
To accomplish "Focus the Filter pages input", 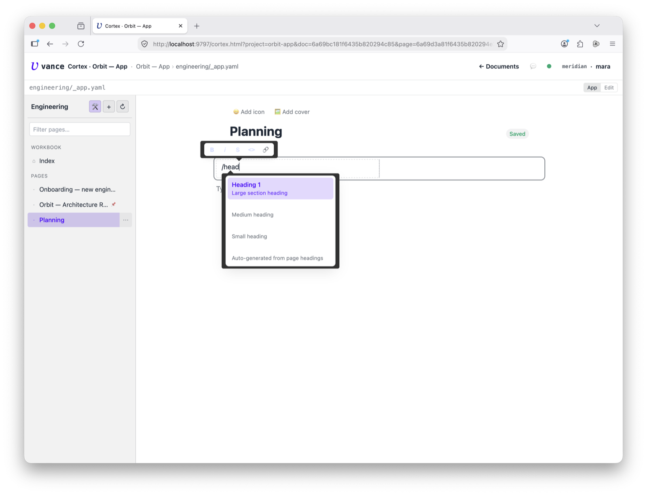I will pos(80,129).
